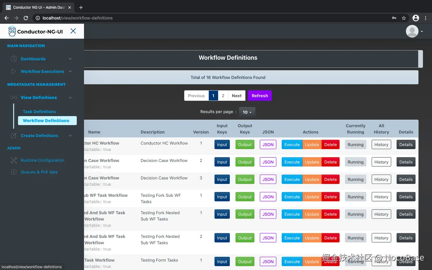The width and height of the screenshot is (432, 270).
Task: Click the Workflow Executions play icon
Action: pos(13,72)
